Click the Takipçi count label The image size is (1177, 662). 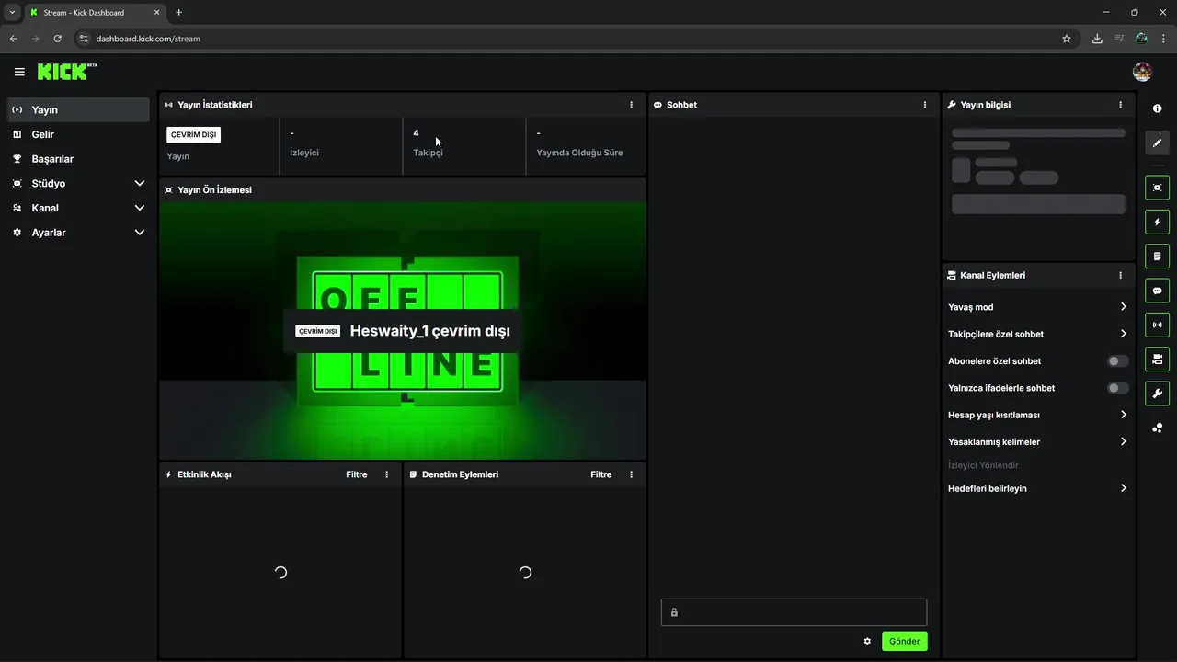429,153
